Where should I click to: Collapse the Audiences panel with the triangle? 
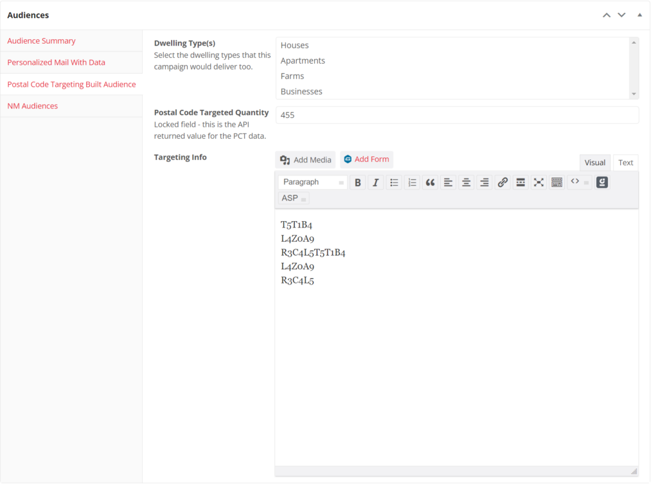[639, 15]
